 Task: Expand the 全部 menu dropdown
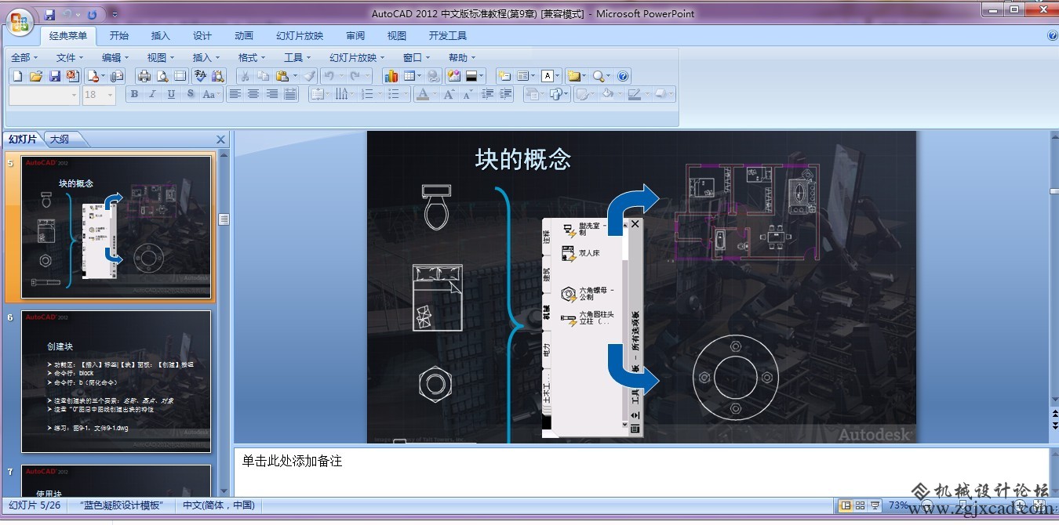25,57
